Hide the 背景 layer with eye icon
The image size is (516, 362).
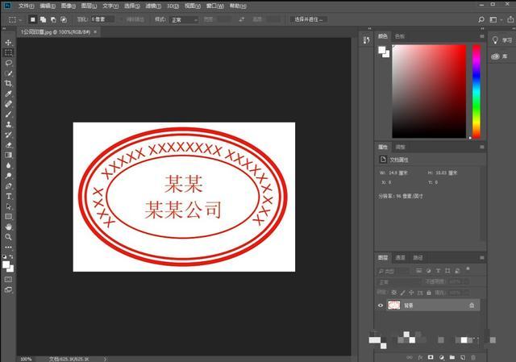pos(381,306)
